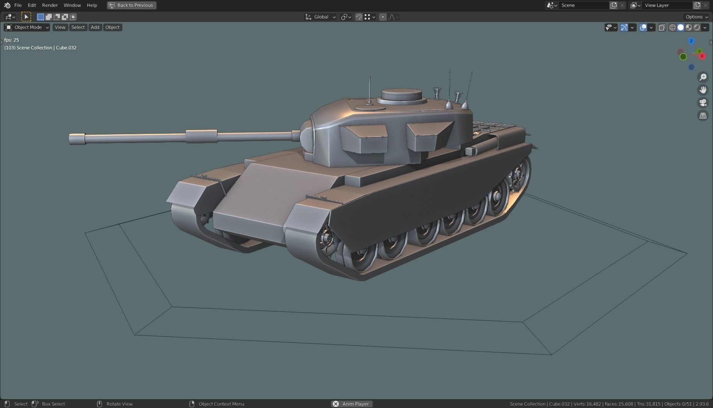Open the view layer browse dropdown
The height and width of the screenshot is (408, 713).
click(x=635, y=5)
